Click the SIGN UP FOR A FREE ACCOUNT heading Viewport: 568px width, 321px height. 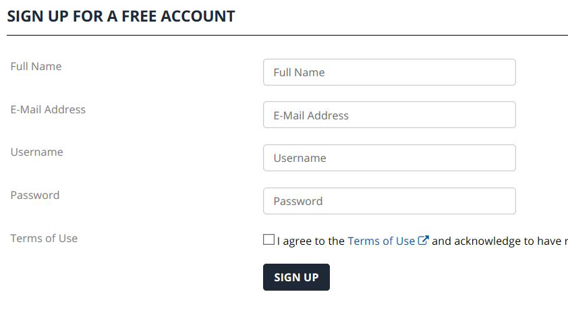click(121, 16)
